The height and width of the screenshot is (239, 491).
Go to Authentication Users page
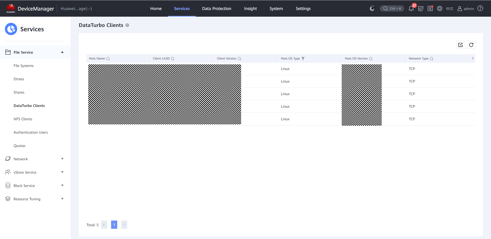coord(31,132)
